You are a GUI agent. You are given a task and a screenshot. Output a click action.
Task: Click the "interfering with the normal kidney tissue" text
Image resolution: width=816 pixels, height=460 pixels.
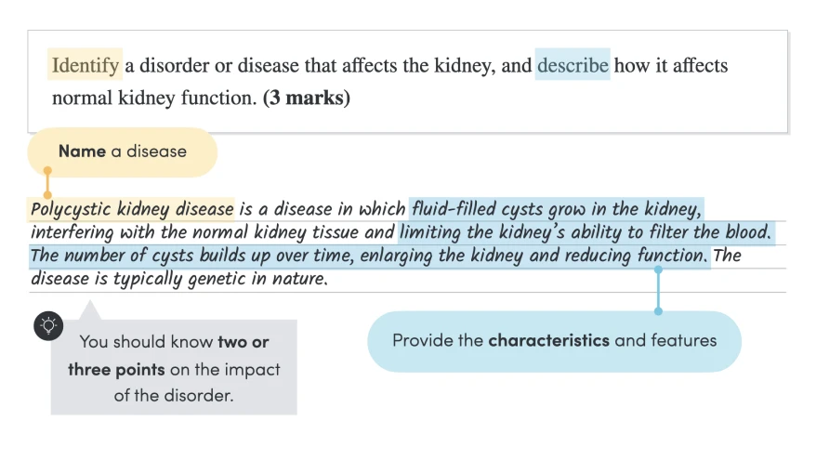(x=212, y=232)
